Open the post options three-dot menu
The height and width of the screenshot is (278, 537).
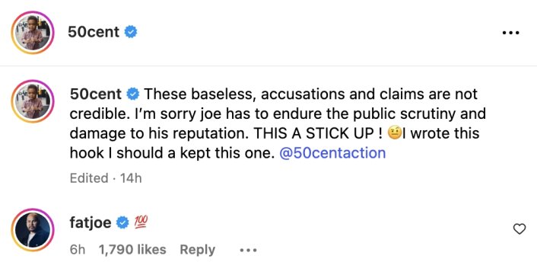click(510, 33)
